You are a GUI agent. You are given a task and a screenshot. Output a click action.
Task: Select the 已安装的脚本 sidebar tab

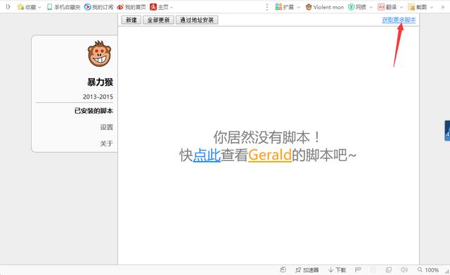pyautogui.click(x=94, y=111)
